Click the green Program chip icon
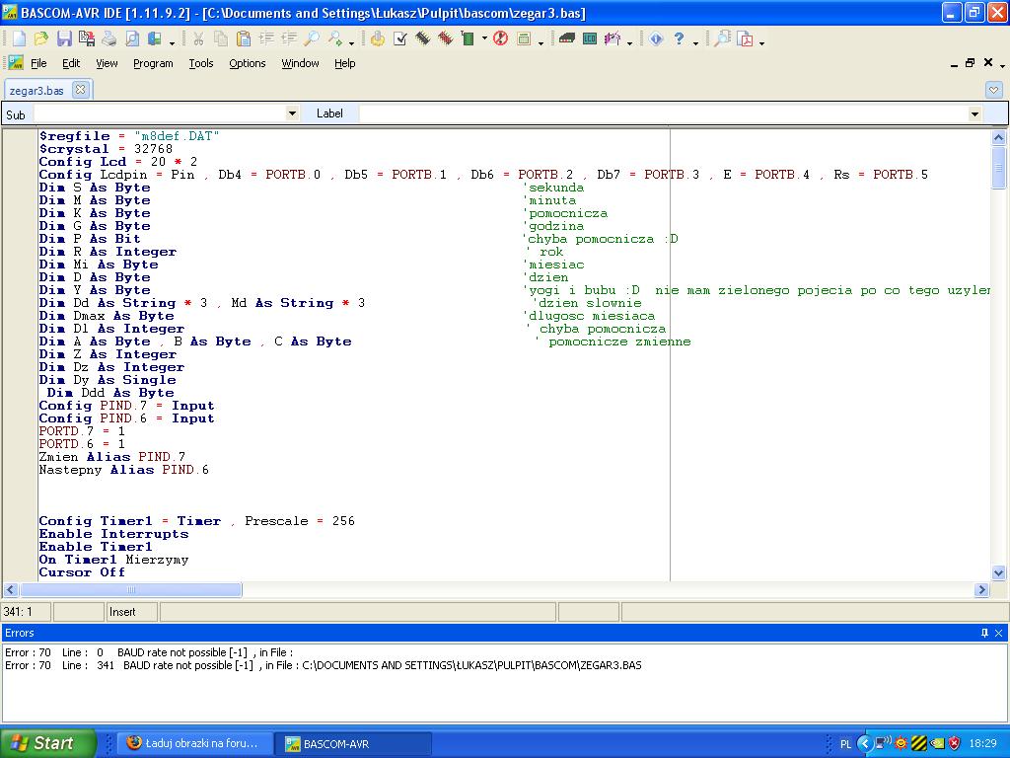The width and height of the screenshot is (1010, 758). [468, 38]
